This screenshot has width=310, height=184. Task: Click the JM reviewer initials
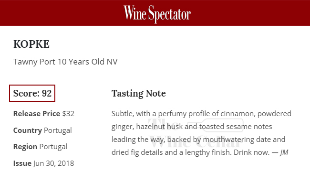click(284, 152)
